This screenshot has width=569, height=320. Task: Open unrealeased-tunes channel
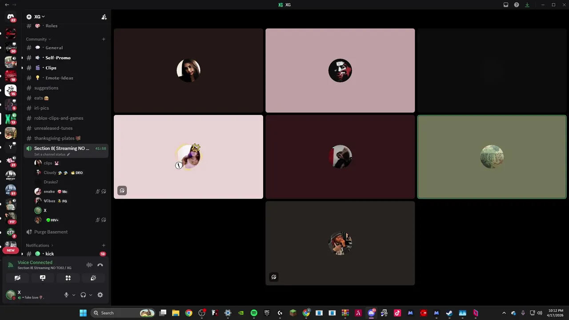coord(66,128)
